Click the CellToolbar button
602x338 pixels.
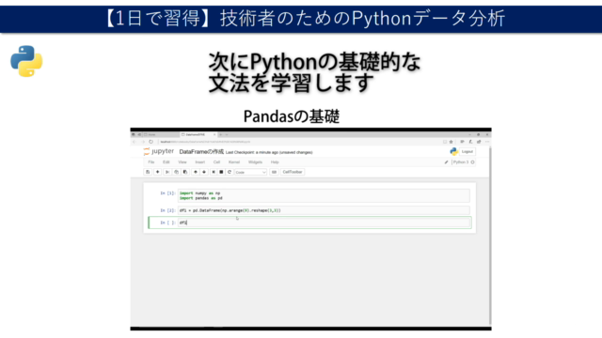point(293,172)
